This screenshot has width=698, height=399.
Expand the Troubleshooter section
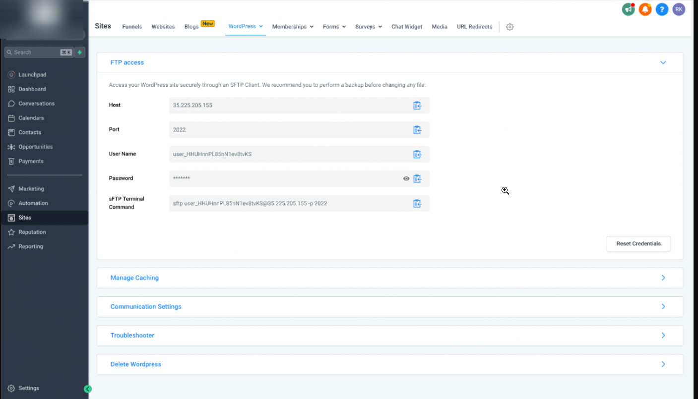coord(663,336)
